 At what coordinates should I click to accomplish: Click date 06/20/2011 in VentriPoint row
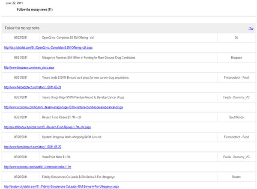tap(21, 157)
